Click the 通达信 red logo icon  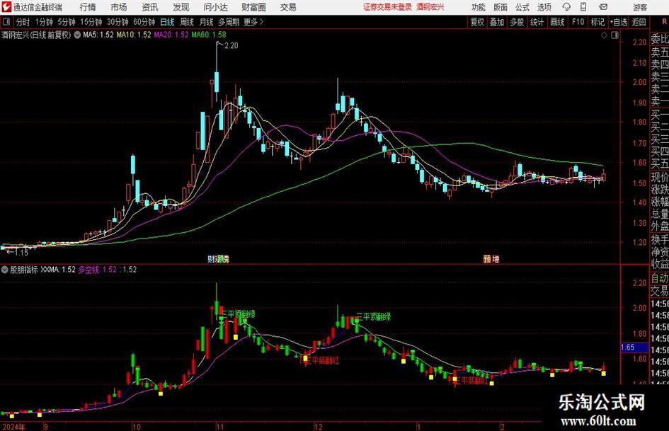(x=6, y=7)
